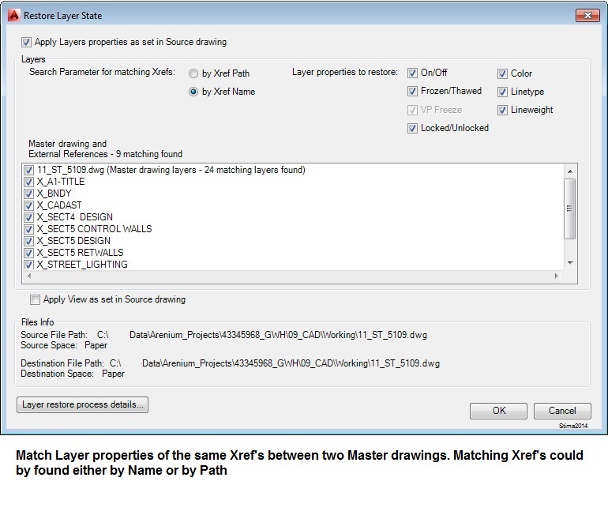This screenshot has width=608, height=515.
Task: Click the horizontal scrollbar right arrow
Action: (x=556, y=276)
